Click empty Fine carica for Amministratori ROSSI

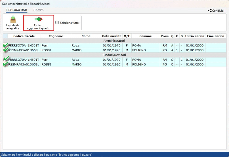[x=216, y=50]
